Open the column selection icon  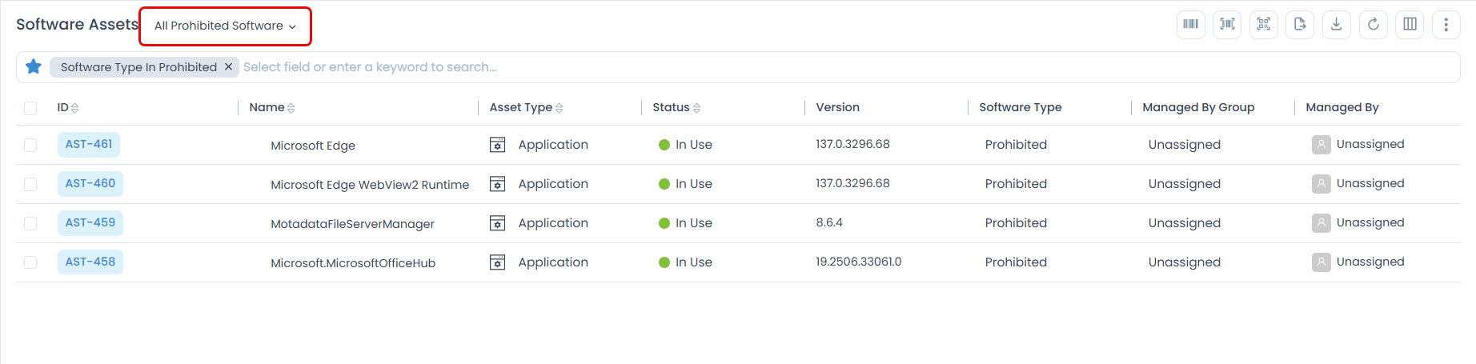[x=1410, y=25]
